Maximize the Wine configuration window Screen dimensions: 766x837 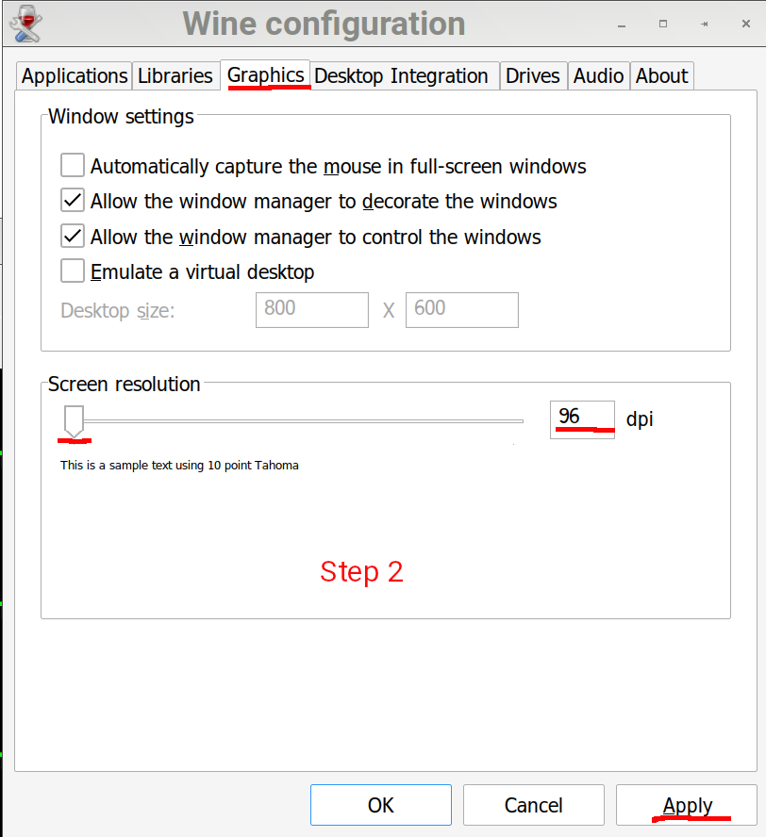click(663, 24)
